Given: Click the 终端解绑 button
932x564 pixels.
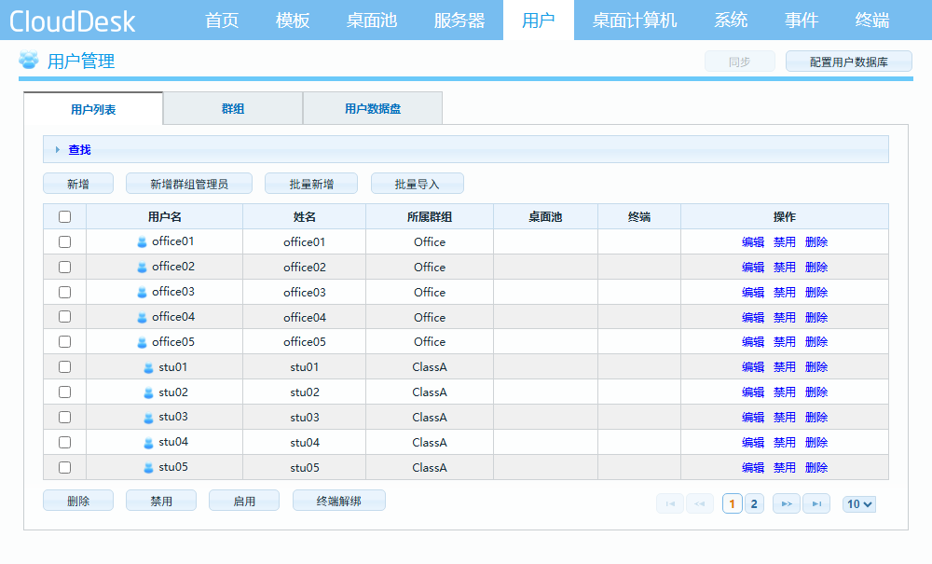Looking at the screenshot, I should 339,501.
